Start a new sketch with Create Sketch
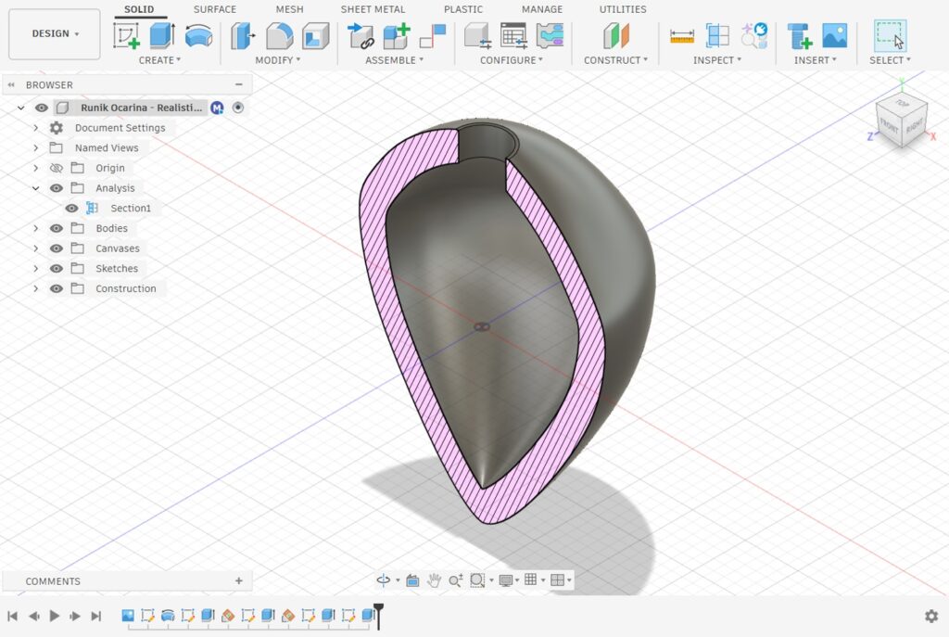Viewport: 949px width, 637px height. 126,36
